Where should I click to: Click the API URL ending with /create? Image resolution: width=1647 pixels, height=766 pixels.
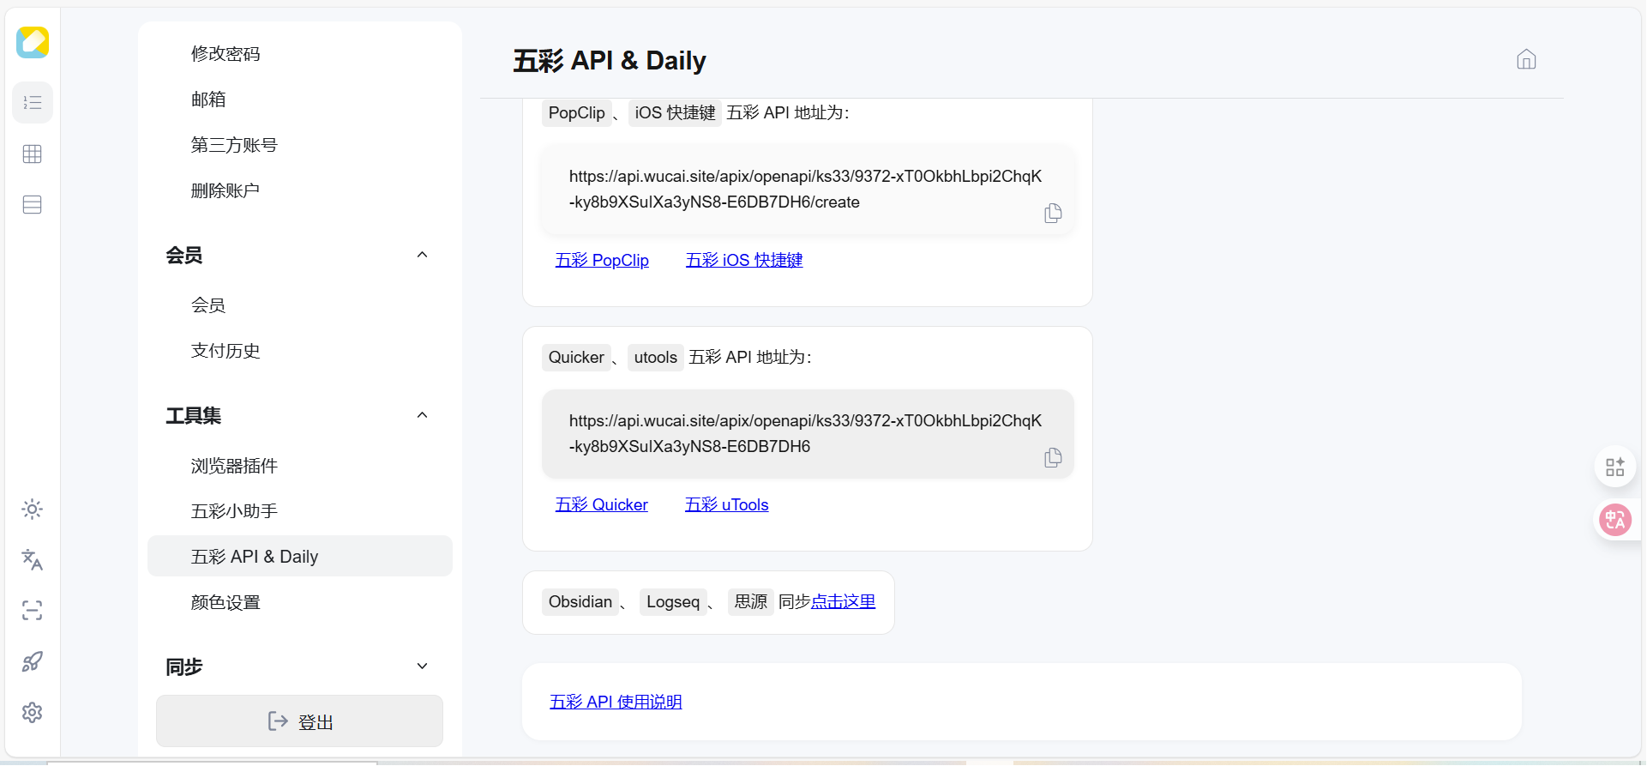click(x=805, y=190)
